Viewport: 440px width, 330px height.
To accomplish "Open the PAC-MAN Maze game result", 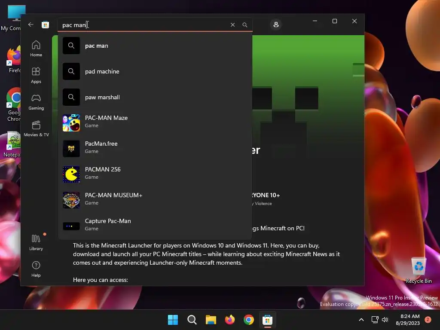I will pos(155,122).
